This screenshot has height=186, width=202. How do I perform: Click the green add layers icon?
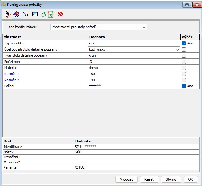43,14
